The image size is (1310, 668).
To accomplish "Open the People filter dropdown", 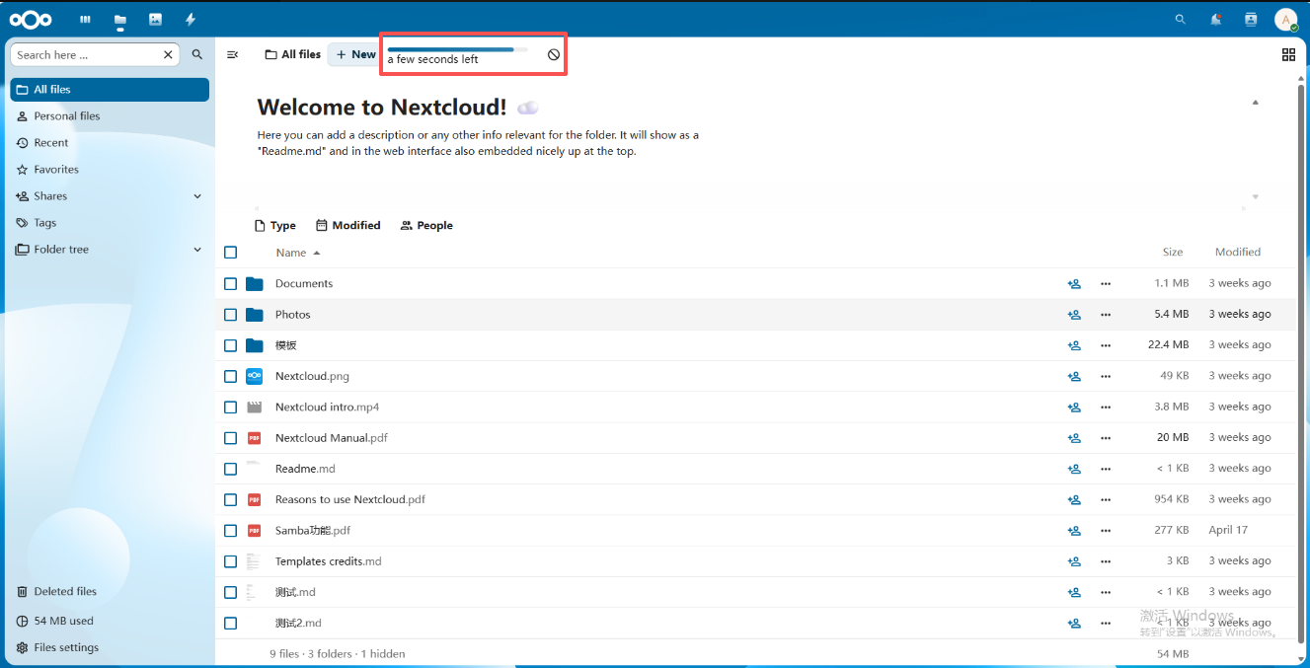I will 426,226.
